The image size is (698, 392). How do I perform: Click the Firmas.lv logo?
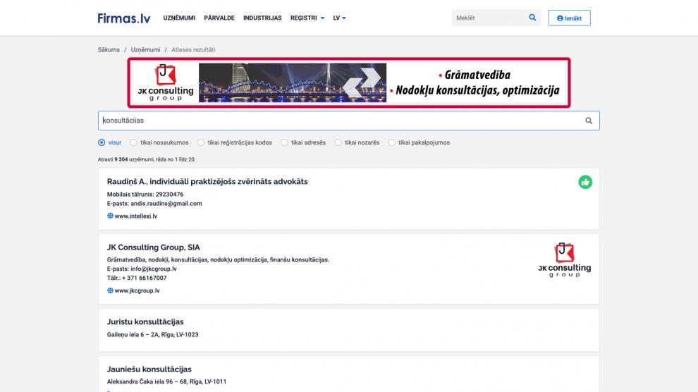(x=124, y=18)
